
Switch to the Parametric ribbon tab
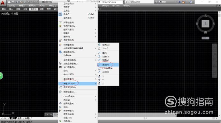34,9
